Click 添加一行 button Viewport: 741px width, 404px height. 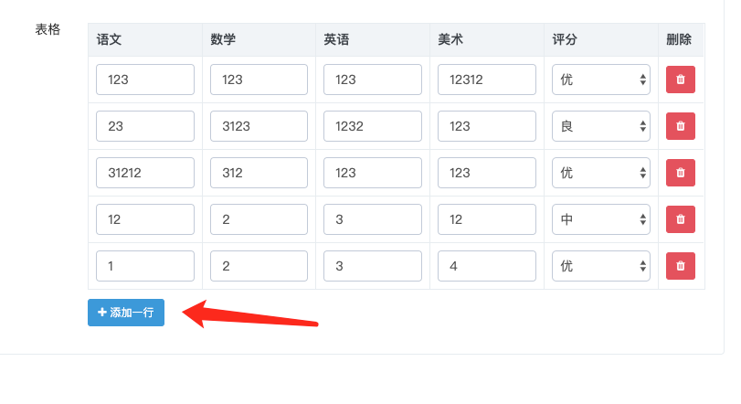(126, 313)
